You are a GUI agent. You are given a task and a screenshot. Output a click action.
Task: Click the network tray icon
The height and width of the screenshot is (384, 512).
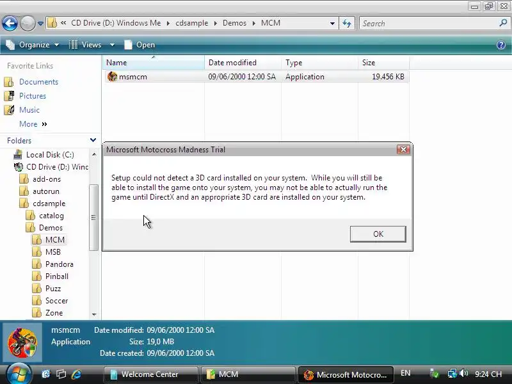tap(452, 373)
